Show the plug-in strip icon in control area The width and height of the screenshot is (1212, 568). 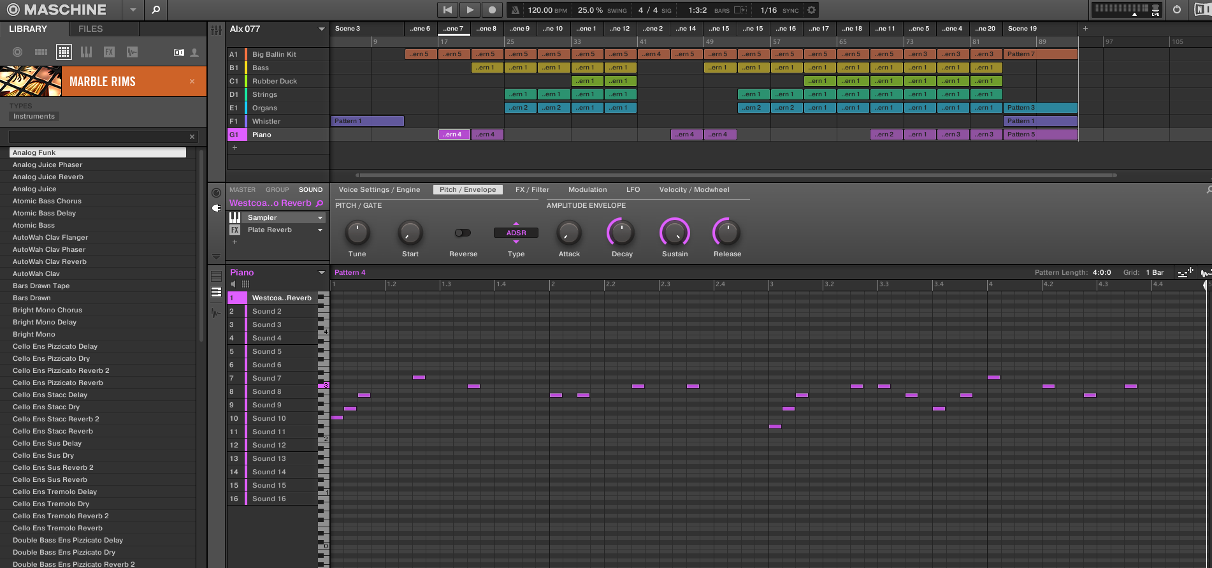216,208
